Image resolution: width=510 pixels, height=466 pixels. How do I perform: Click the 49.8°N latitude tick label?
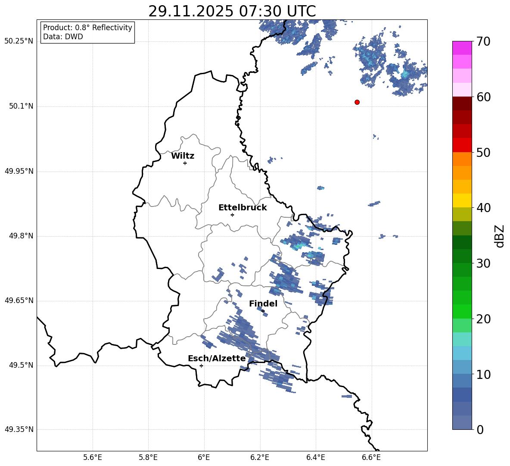tap(21, 236)
